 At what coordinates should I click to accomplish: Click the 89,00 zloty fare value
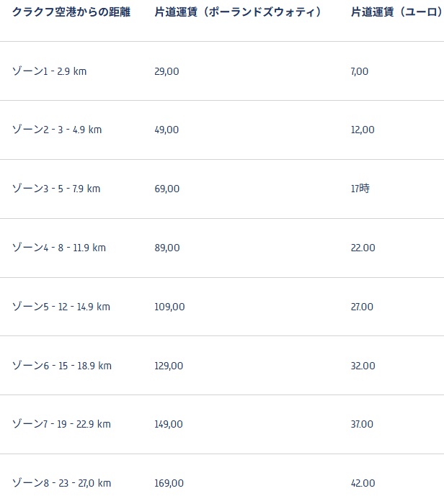[167, 248]
